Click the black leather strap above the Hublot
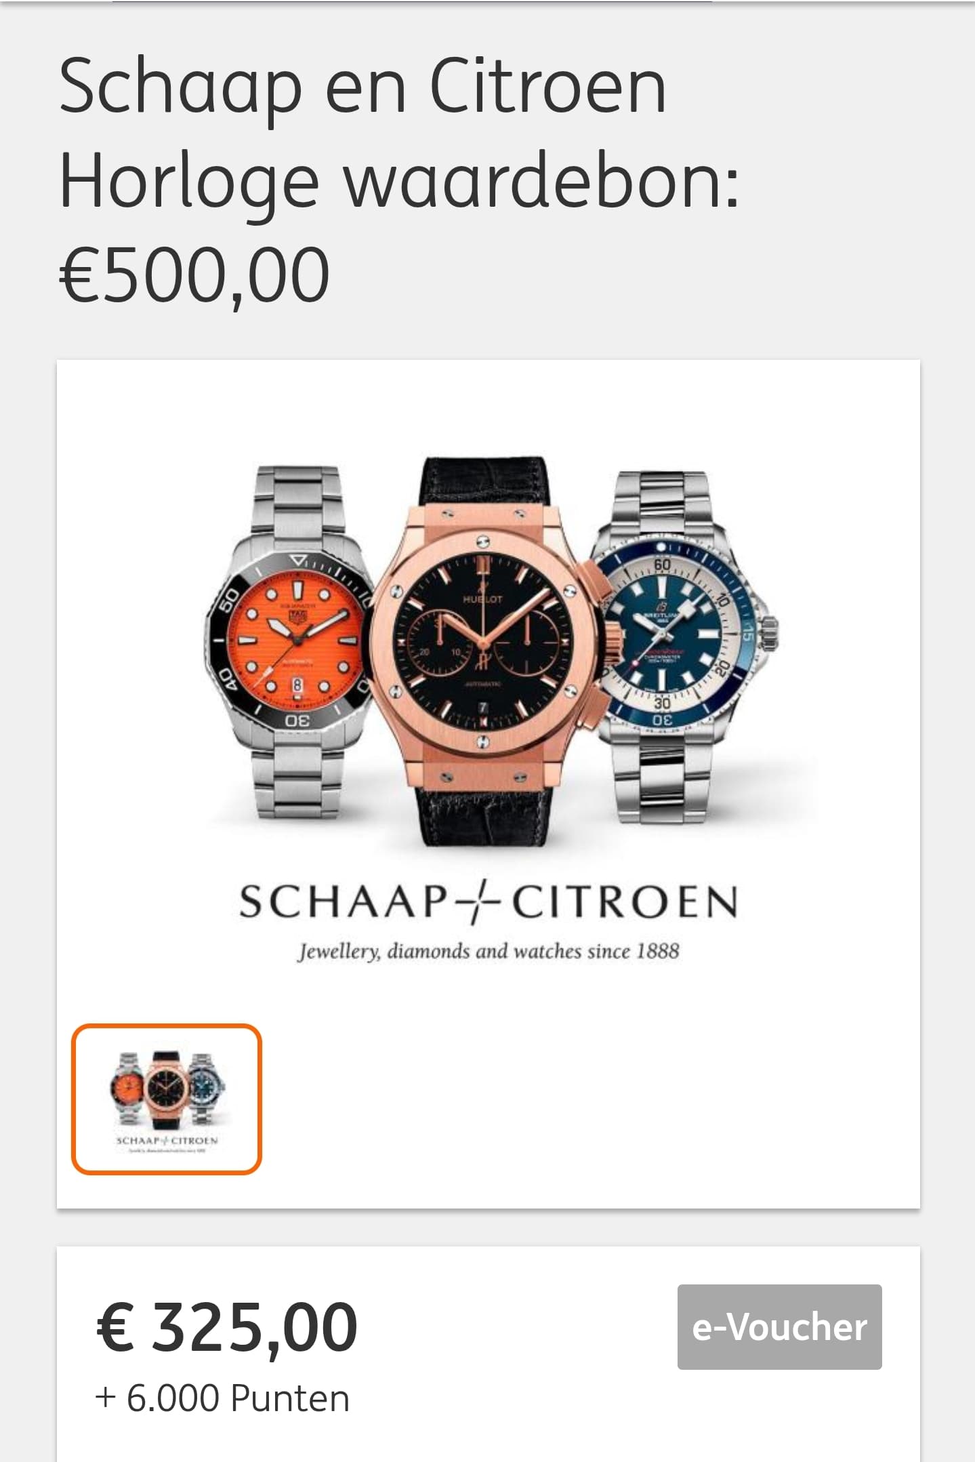The image size is (975, 1462). click(484, 488)
